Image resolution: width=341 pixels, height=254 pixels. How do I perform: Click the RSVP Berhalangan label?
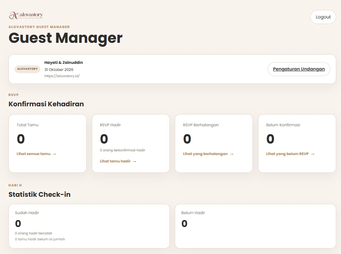click(201, 125)
